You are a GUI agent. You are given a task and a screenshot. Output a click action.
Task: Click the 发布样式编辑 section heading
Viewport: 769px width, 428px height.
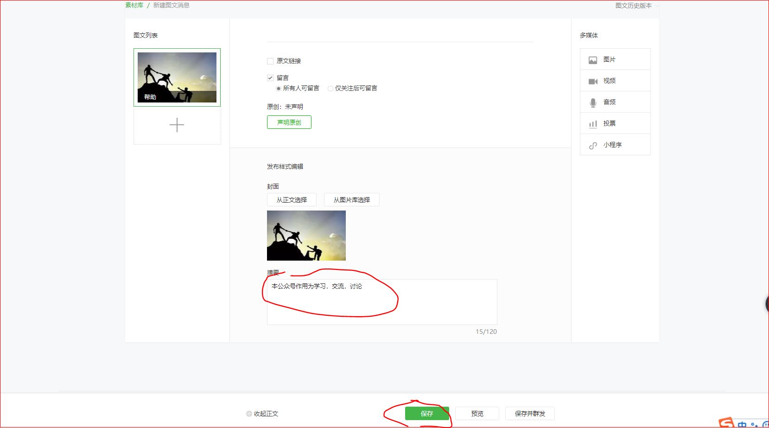click(285, 166)
